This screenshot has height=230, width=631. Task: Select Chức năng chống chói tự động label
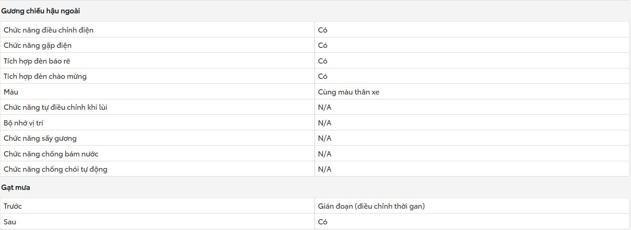click(56, 169)
